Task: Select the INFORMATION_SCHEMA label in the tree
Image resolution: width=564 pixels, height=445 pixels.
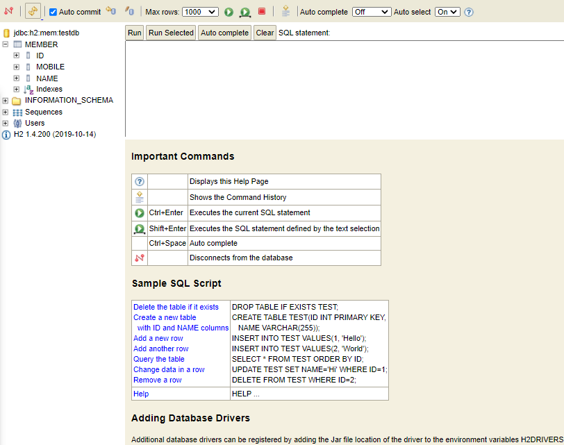Action: 69,100
